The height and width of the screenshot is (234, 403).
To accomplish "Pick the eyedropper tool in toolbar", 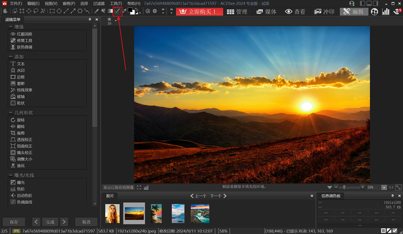I will pos(124,11).
